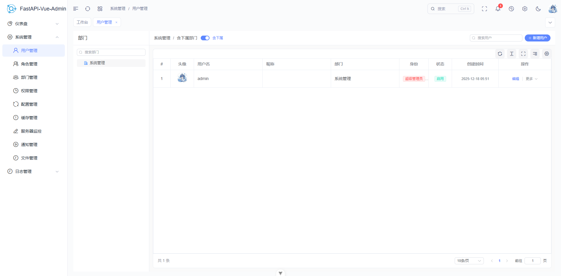The width and height of the screenshot is (561, 276).
Task: Click the refresh table data icon
Action: pos(500,54)
